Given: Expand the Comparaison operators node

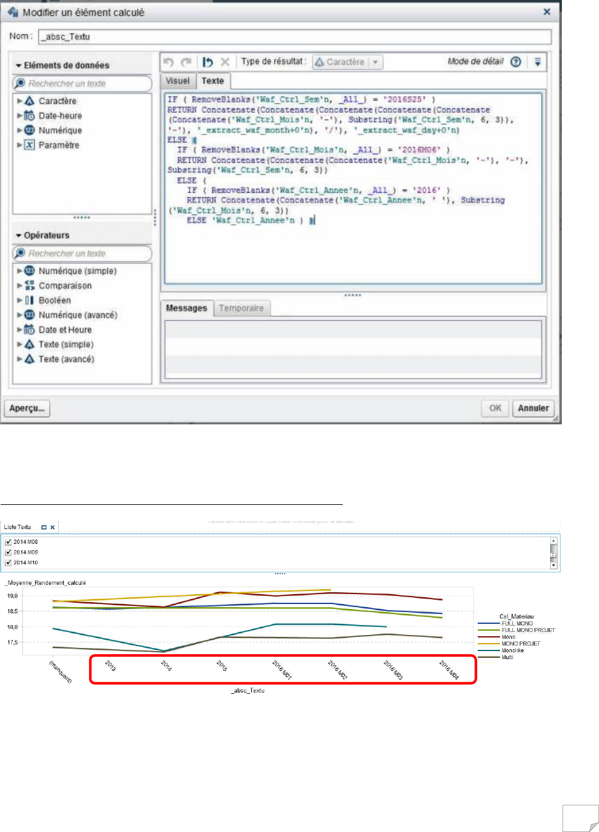Looking at the screenshot, I should tap(19, 286).
